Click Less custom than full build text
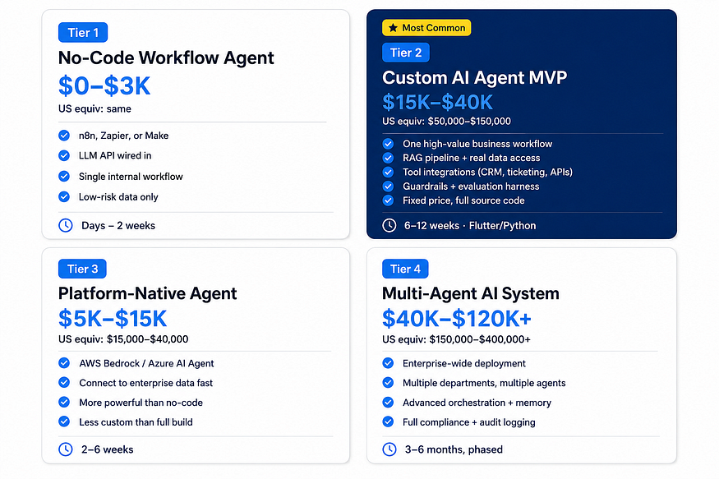The height and width of the screenshot is (479, 719). (136, 422)
